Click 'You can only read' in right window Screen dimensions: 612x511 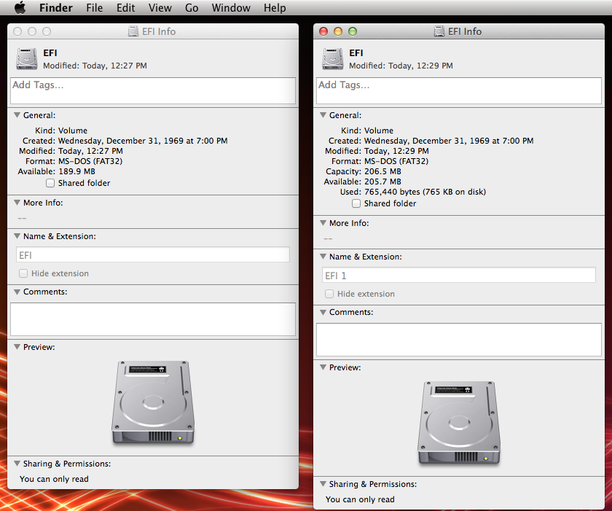360,499
